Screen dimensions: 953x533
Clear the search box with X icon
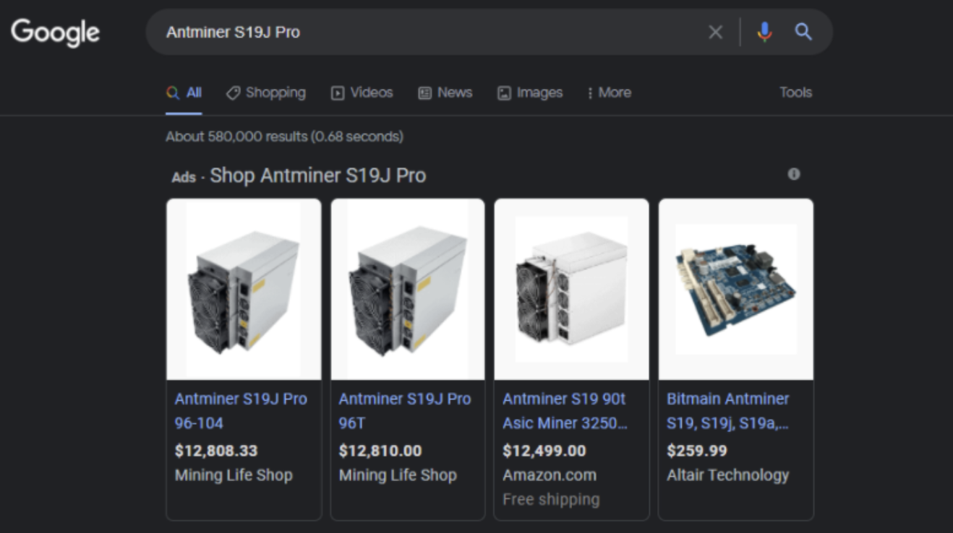(715, 32)
